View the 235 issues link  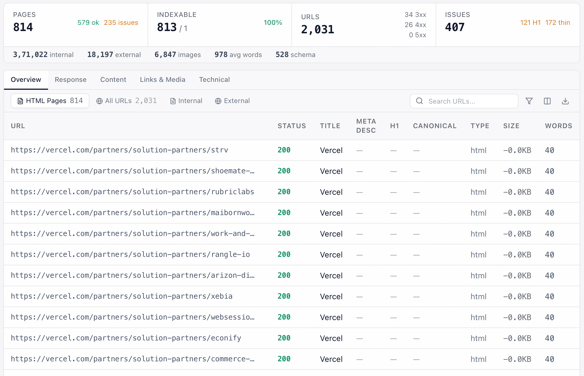pos(121,23)
